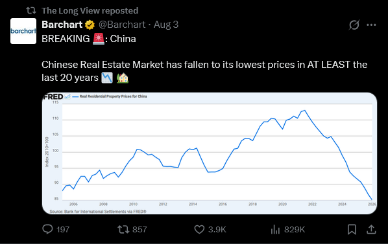Repost this Barchart tweet via retweet icon
This screenshot has width=388, height=244.
(x=123, y=229)
